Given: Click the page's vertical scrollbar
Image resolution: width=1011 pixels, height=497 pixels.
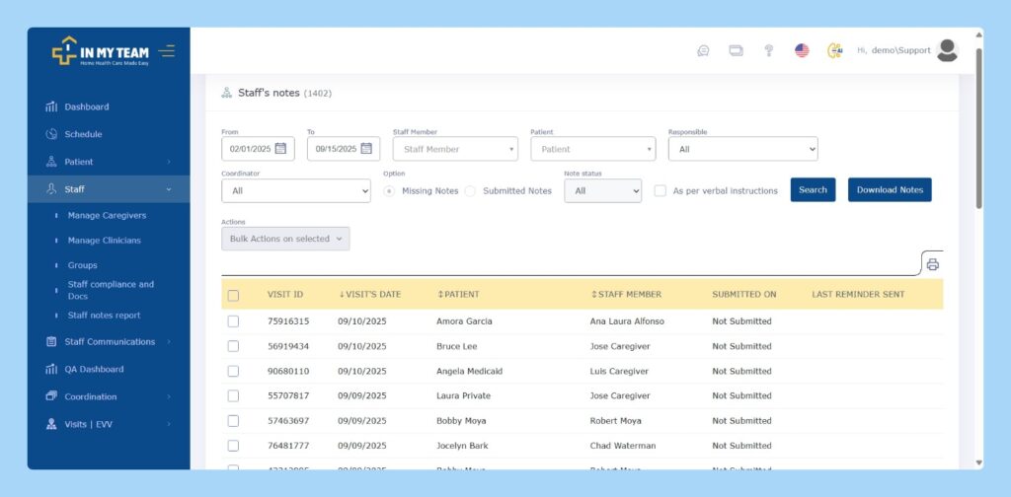Looking at the screenshot, I should click(x=978, y=128).
